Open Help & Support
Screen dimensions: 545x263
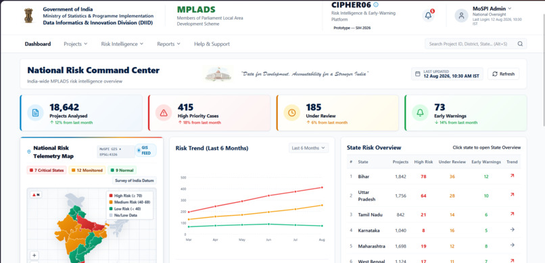(x=212, y=44)
